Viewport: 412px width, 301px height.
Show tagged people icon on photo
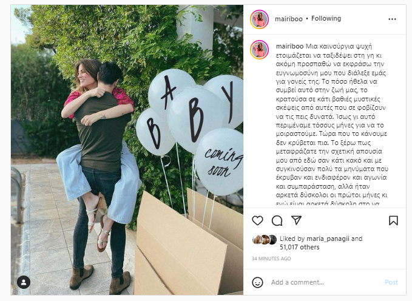click(24, 282)
